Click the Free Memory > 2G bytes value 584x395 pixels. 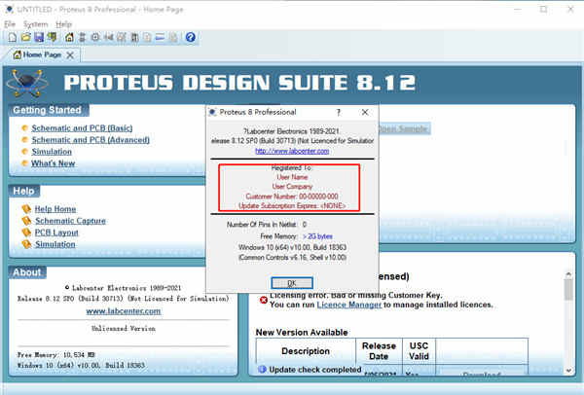[317, 236]
